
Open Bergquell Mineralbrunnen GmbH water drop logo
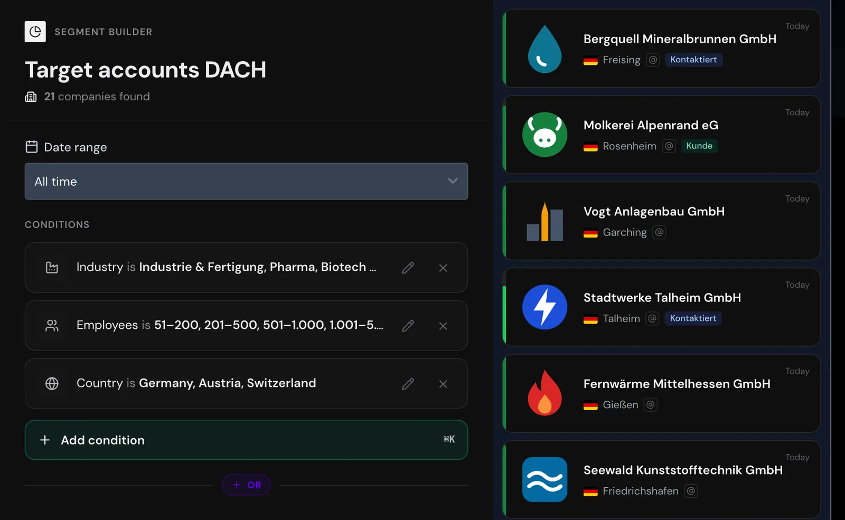(544, 49)
